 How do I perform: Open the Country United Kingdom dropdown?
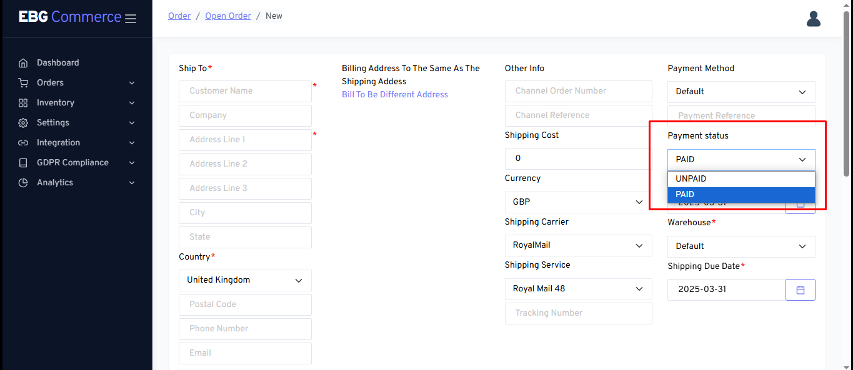245,280
